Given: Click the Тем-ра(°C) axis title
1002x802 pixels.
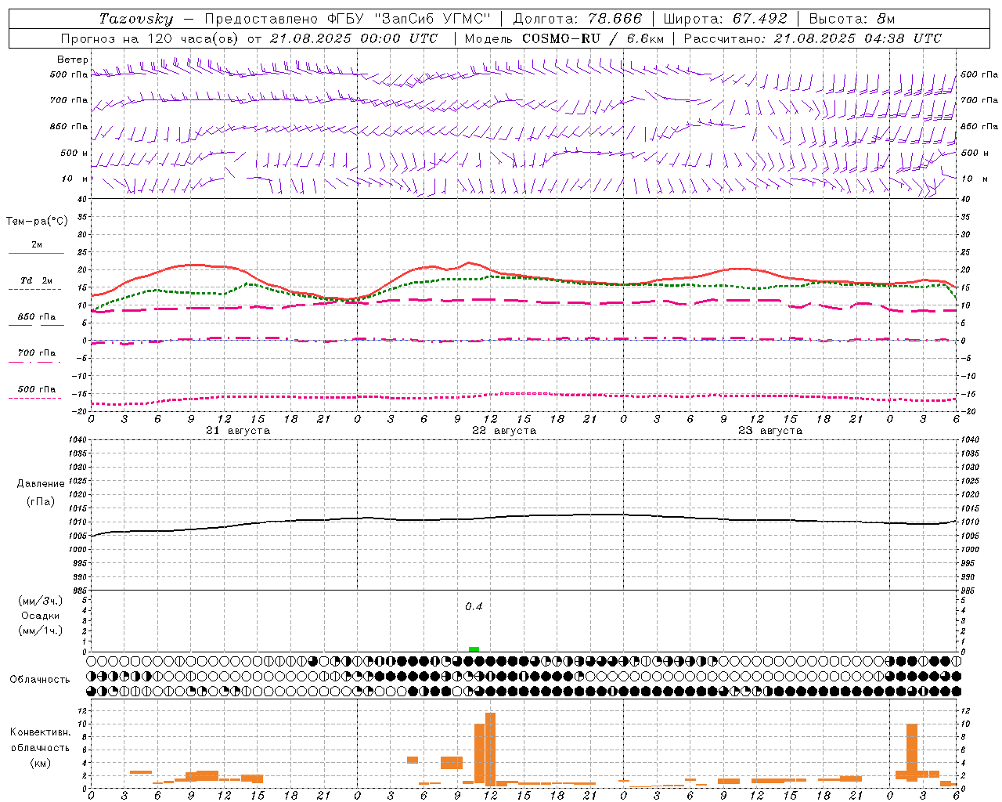Looking at the screenshot, I should coord(37,222).
